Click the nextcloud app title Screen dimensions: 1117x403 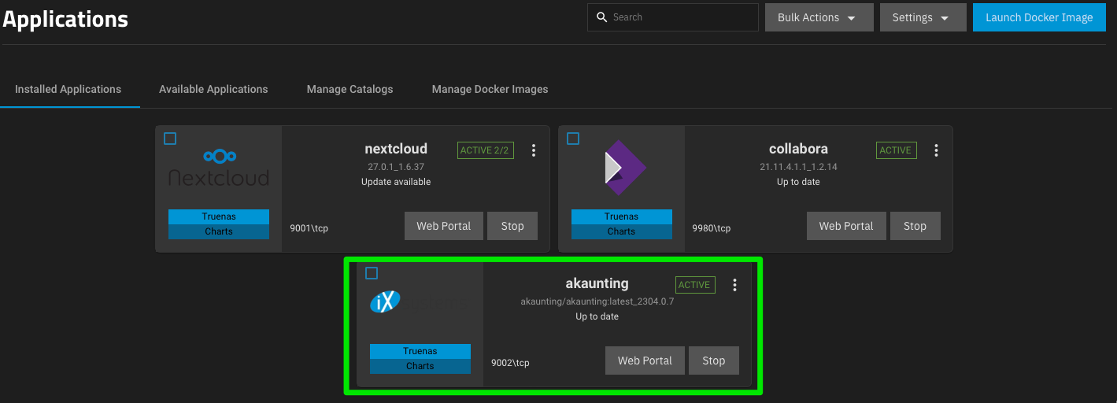396,149
